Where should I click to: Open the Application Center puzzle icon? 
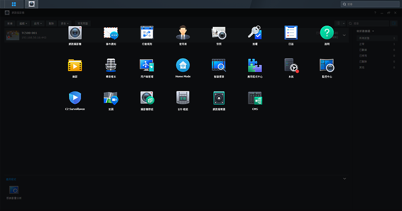tap(255, 65)
